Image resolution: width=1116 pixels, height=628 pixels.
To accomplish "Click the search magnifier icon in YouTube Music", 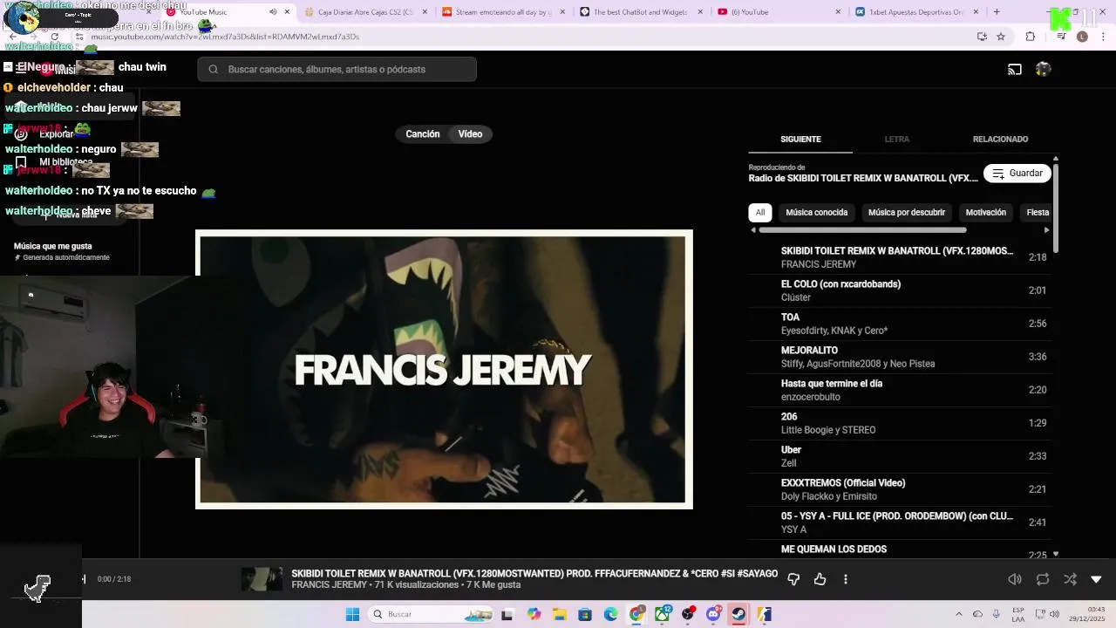I will click(x=213, y=69).
